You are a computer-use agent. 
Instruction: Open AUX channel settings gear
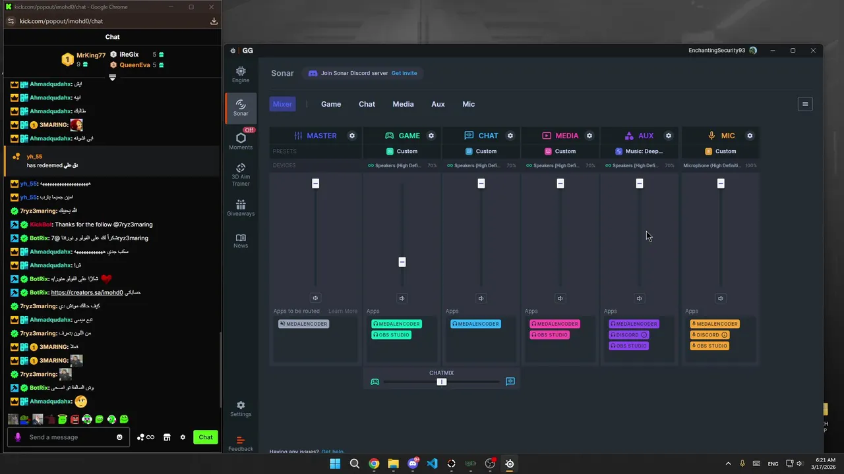[x=669, y=136]
